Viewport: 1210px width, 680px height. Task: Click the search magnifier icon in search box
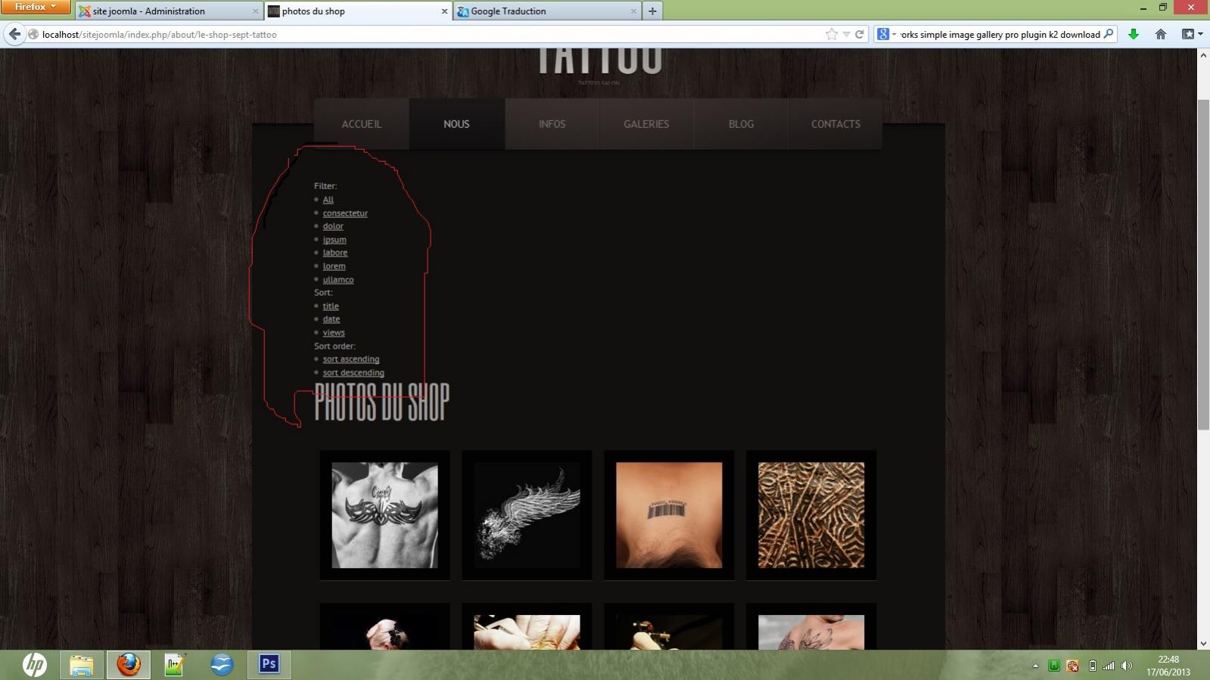(x=1109, y=34)
